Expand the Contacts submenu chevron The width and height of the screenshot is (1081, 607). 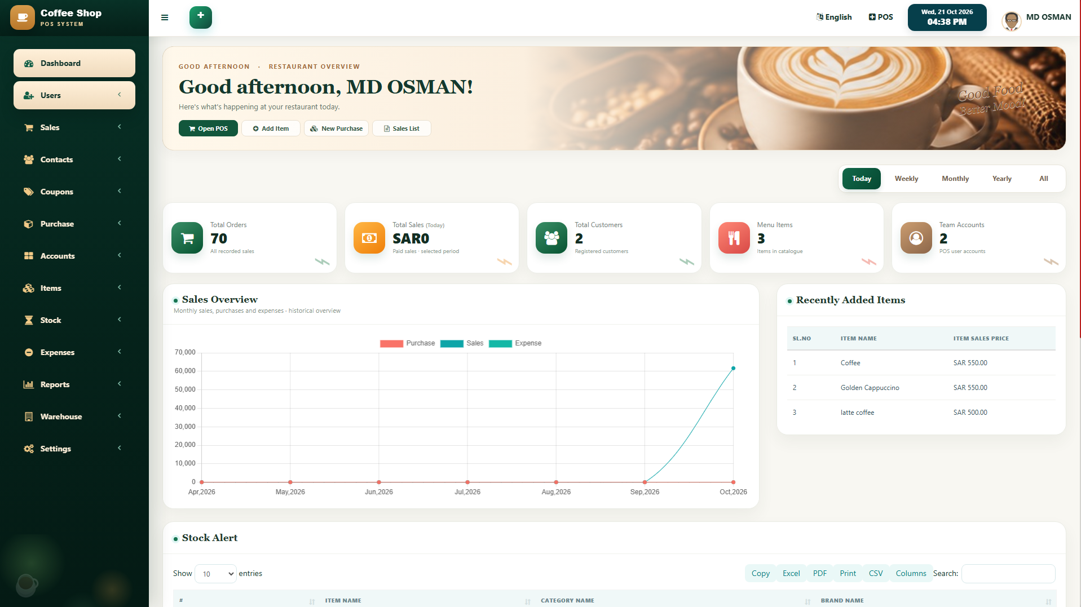[120, 159]
